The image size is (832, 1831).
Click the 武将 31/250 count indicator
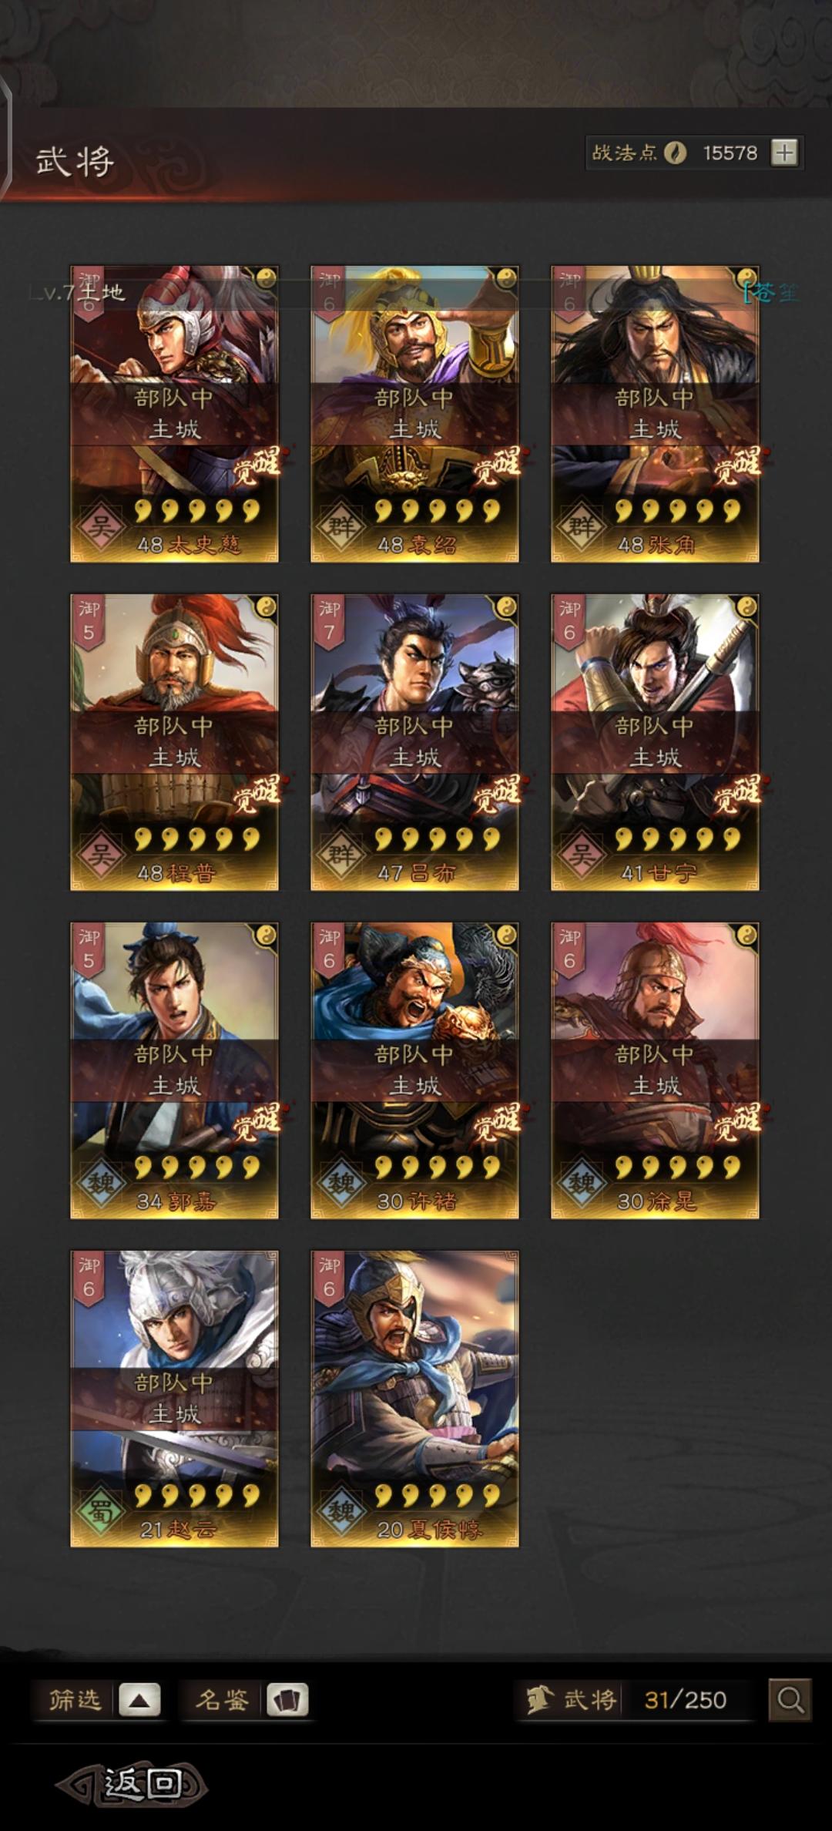pyautogui.click(x=632, y=1699)
